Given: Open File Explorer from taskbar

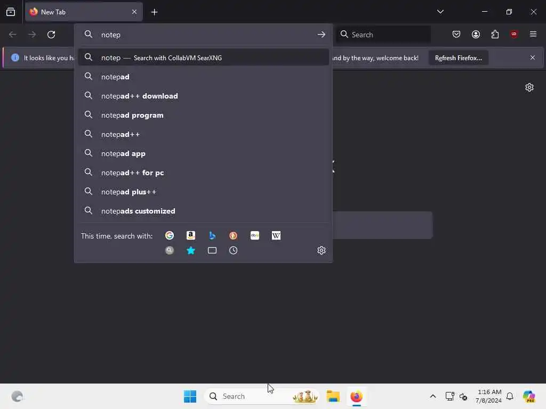Looking at the screenshot, I should (333, 396).
